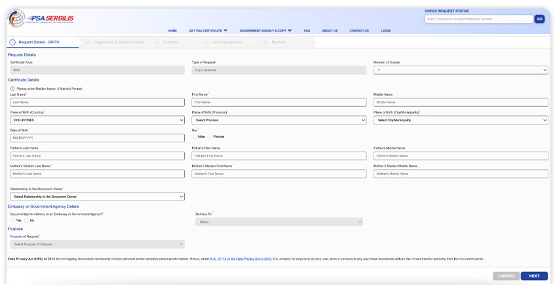Click the Certificate Type Birth field
The width and height of the screenshot is (557, 295).
(98, 70)
